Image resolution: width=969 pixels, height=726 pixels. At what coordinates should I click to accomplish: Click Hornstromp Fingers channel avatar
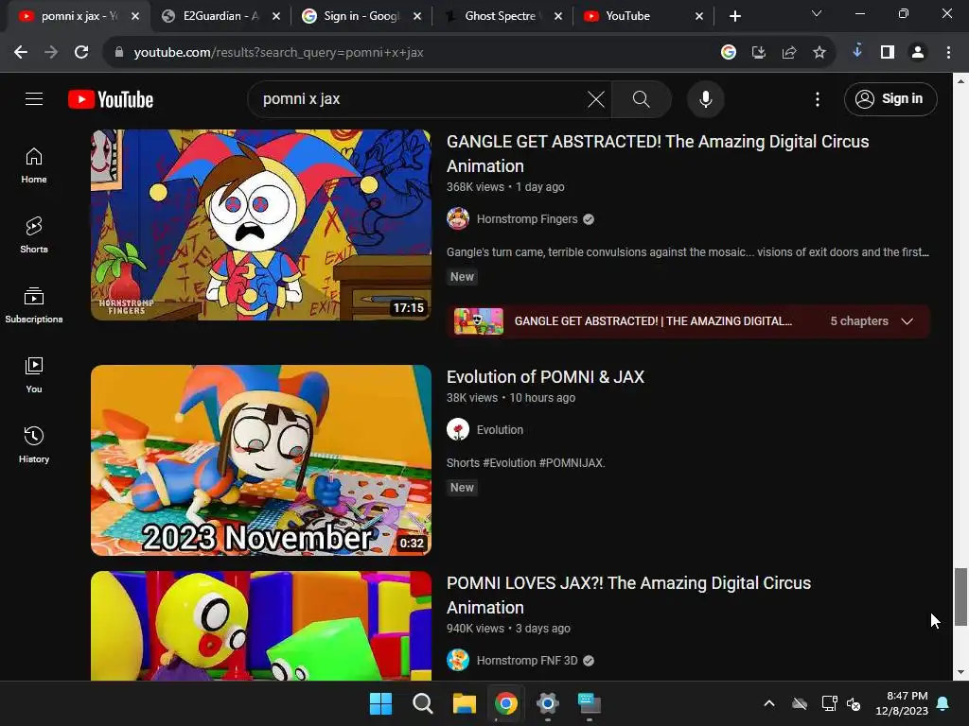(x=458, y=219)
